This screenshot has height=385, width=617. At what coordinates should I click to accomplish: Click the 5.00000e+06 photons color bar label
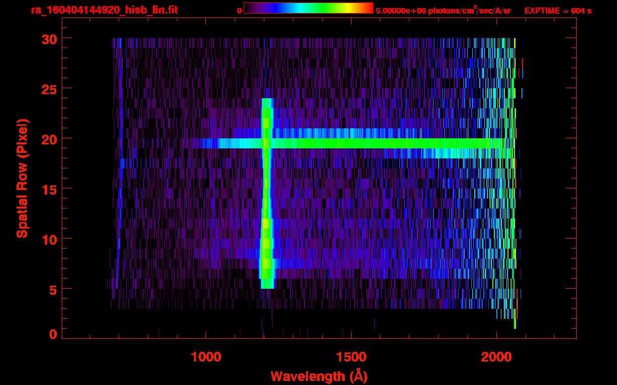point(443,10)
